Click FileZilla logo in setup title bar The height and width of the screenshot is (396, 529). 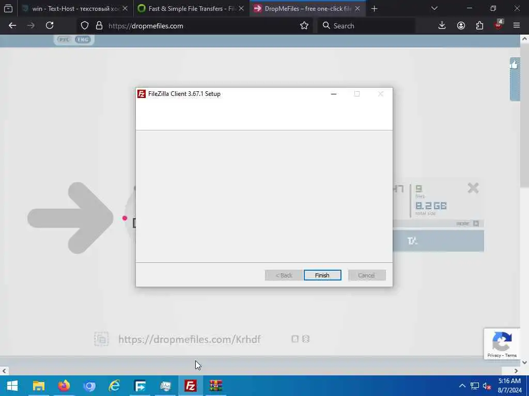[142, 94]
